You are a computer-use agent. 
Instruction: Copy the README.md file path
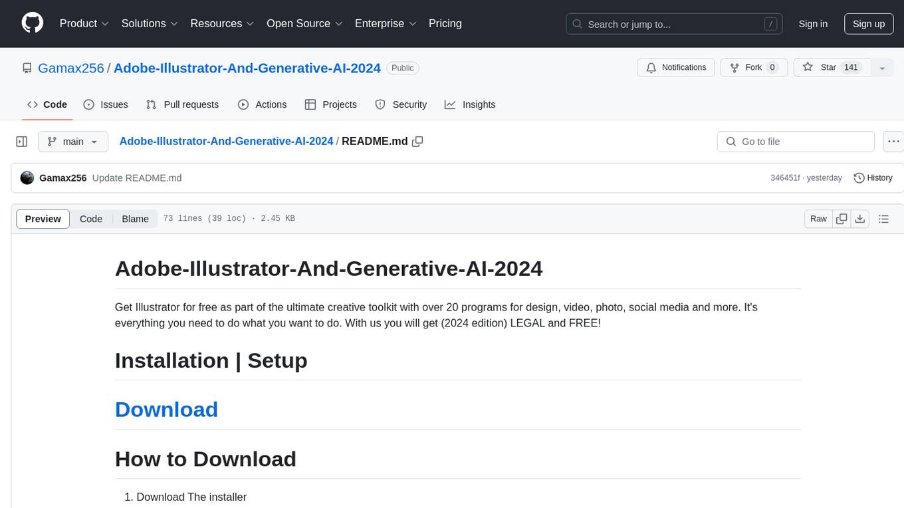click(417, 142)
